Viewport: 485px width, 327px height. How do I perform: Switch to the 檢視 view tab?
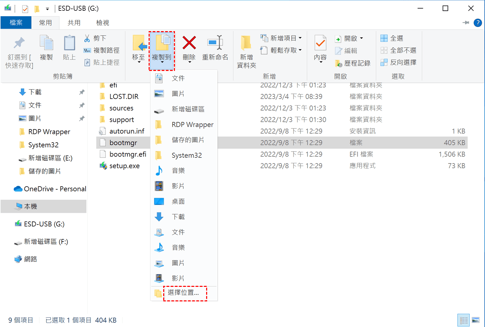pos(103,23)
